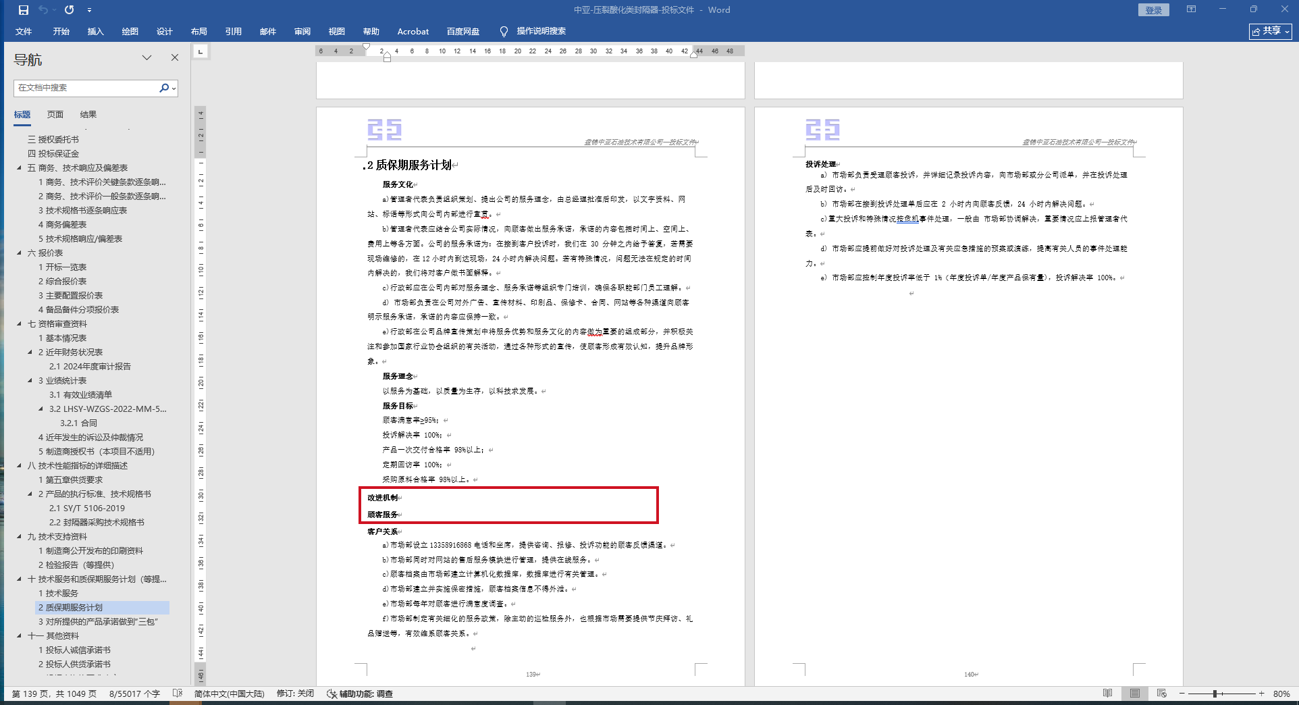Collapse the 八 技术性能指标的详细描述 heading
This screenshot has height=705, width=1299.
click(x=19, y=466)
